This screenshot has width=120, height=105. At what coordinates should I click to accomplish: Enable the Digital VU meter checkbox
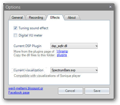point(15,35)
